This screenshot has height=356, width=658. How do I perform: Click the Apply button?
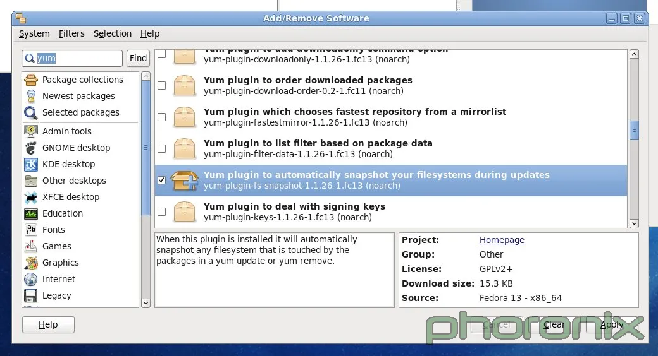coord(612,324)
